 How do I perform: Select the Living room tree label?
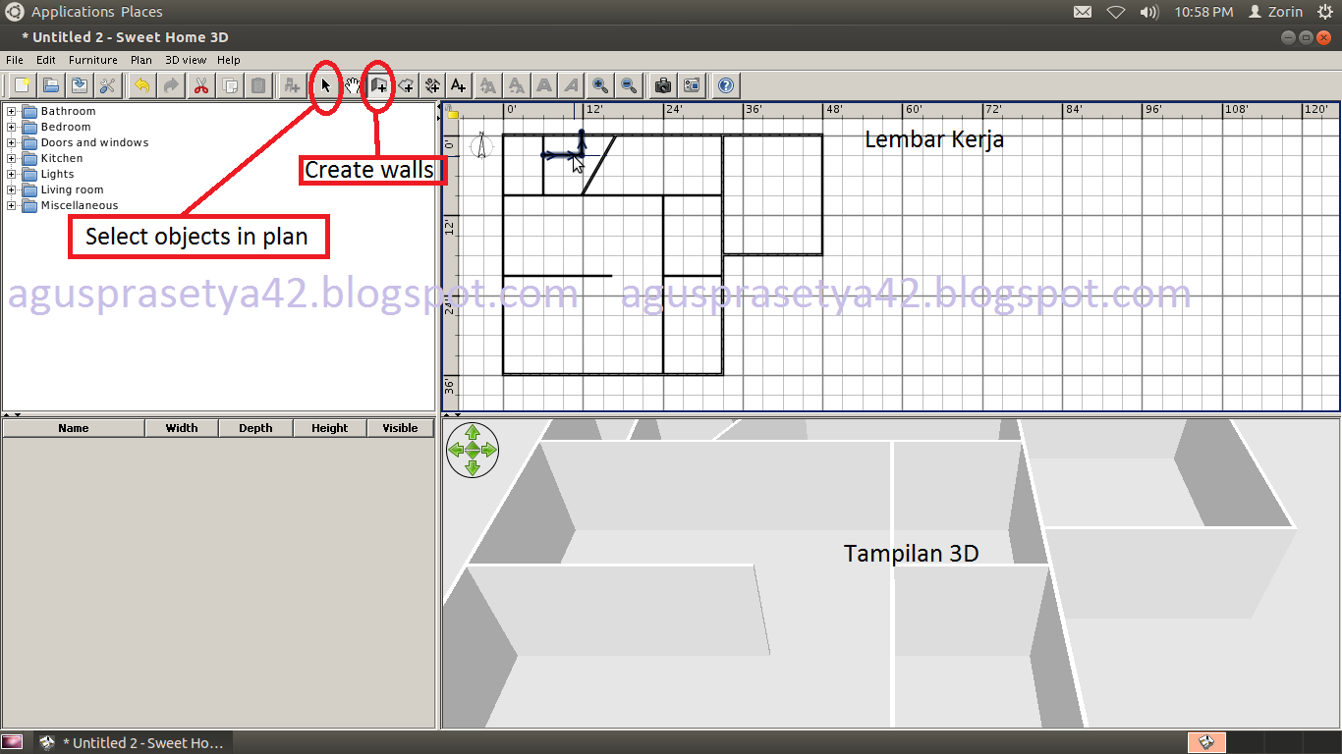[x=72, y=189]
